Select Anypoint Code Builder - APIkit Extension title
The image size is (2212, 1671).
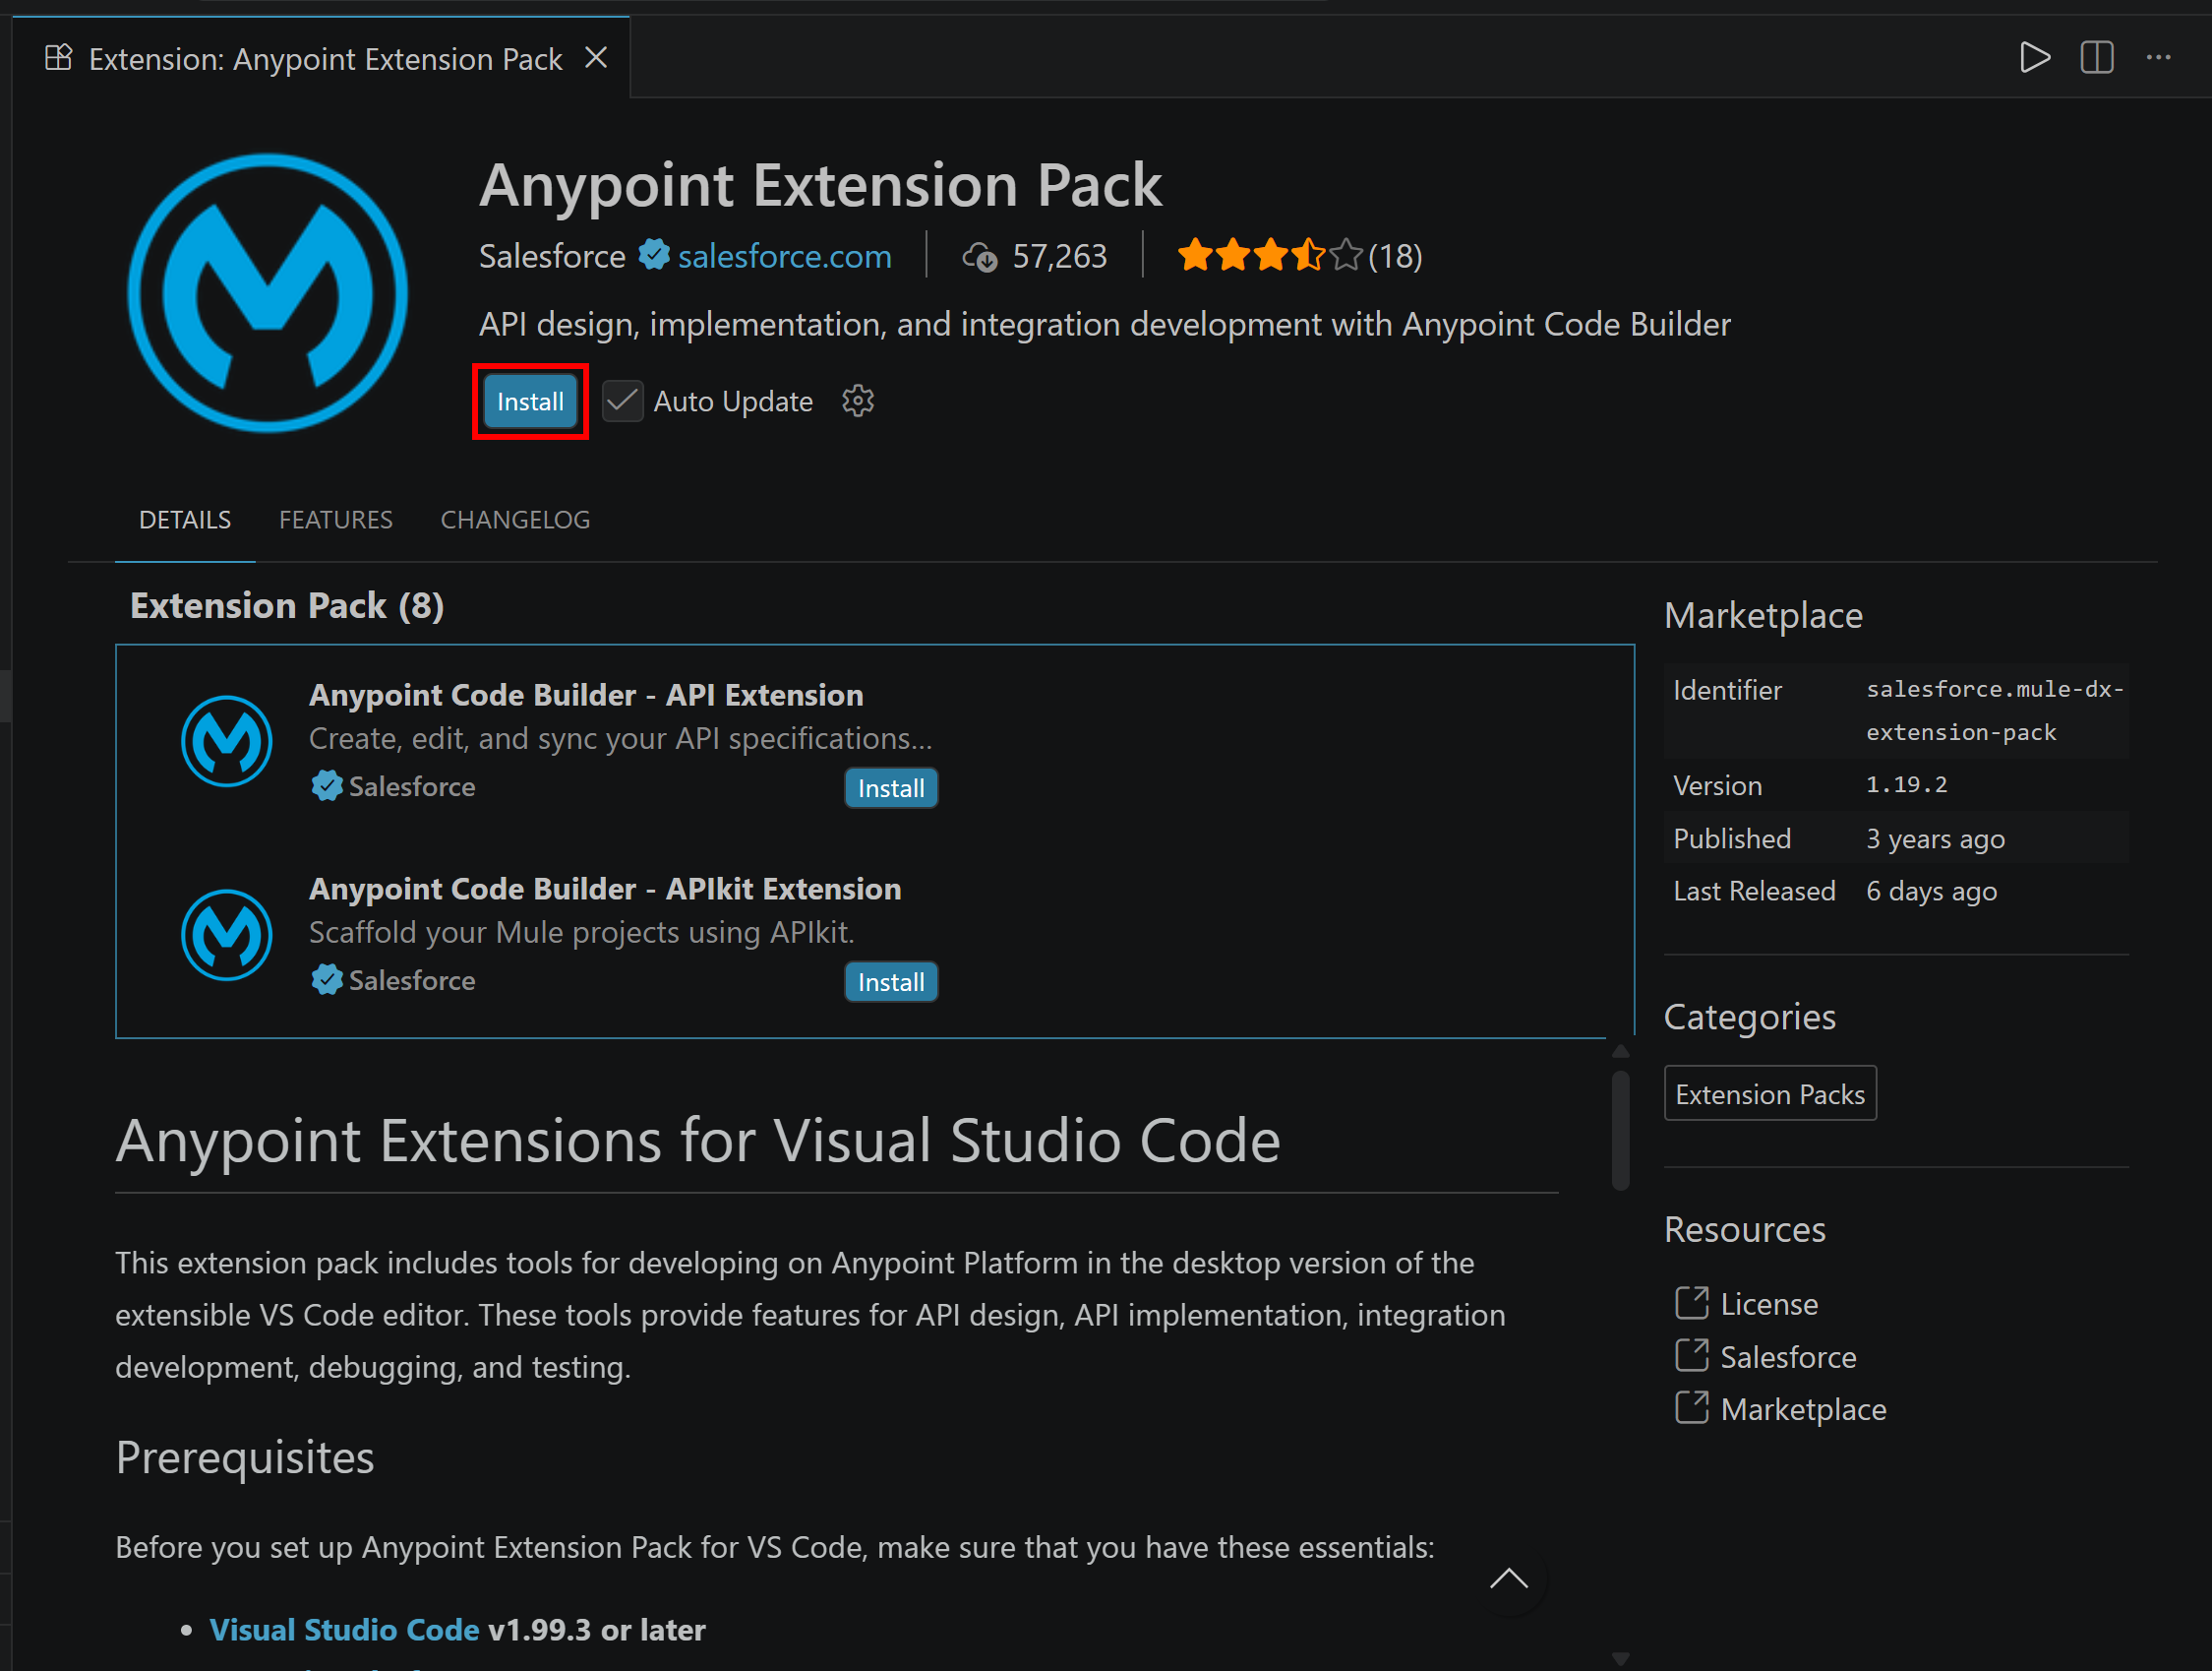click(x=605, y=889)
